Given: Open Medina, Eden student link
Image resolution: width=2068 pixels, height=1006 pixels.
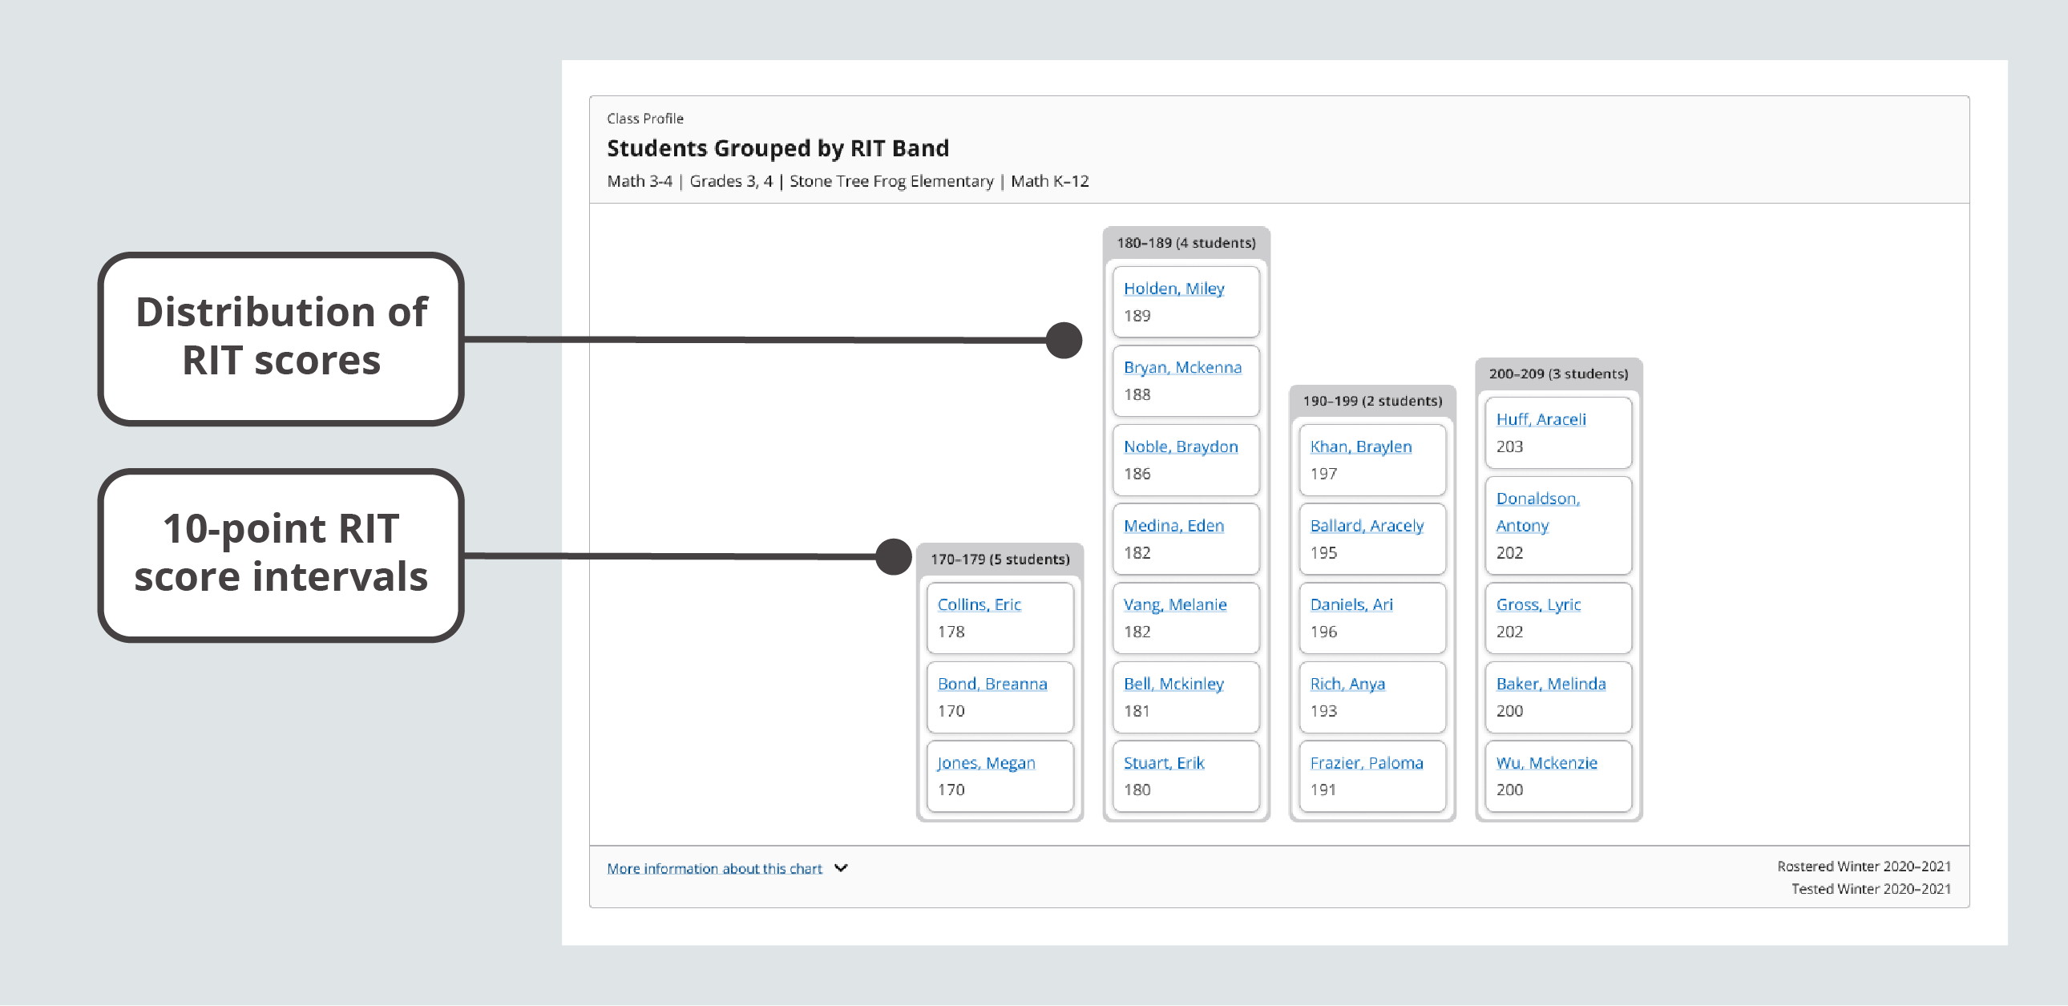Looking at the screenshot, I should [x=1173, y=525].
